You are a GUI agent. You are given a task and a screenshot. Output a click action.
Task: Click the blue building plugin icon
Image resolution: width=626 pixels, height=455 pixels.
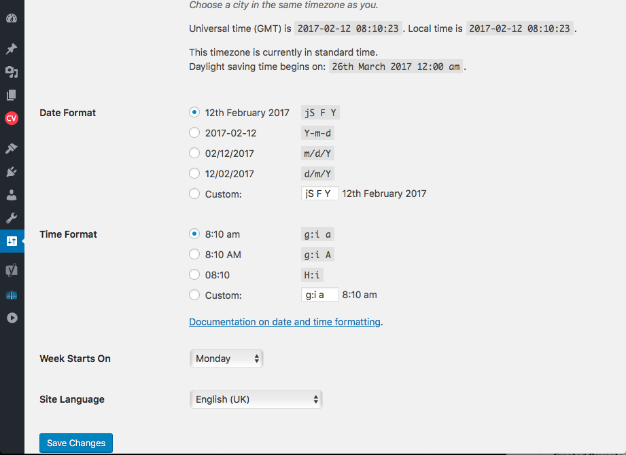[12, 295]
